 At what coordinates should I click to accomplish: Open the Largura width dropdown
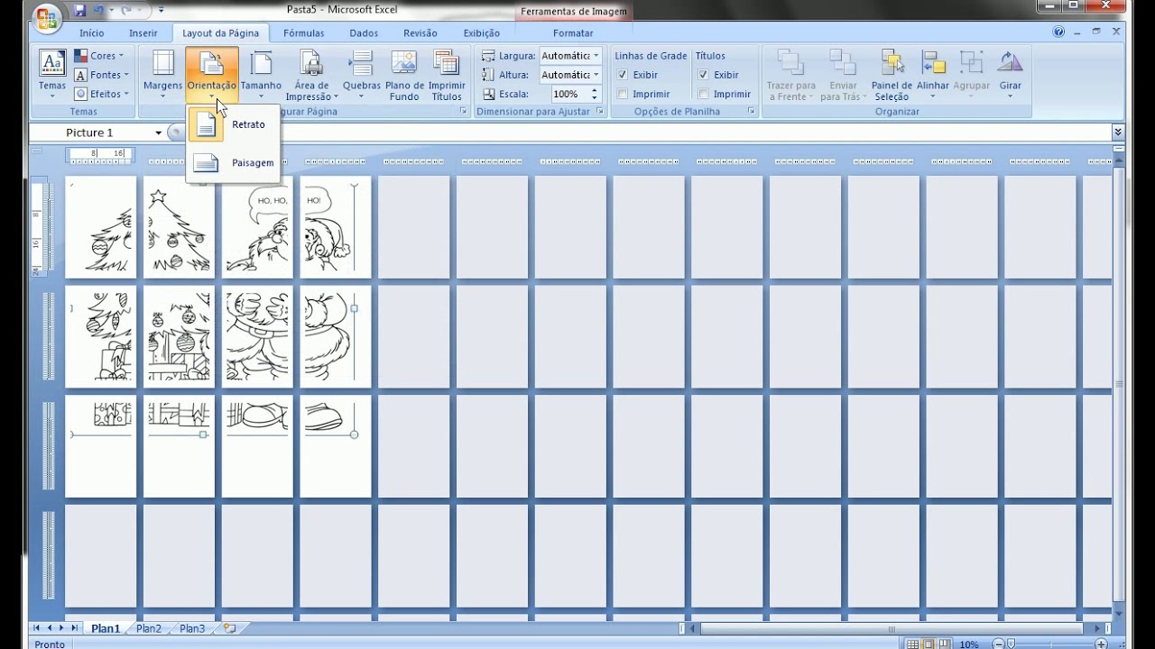pos(596,56)
